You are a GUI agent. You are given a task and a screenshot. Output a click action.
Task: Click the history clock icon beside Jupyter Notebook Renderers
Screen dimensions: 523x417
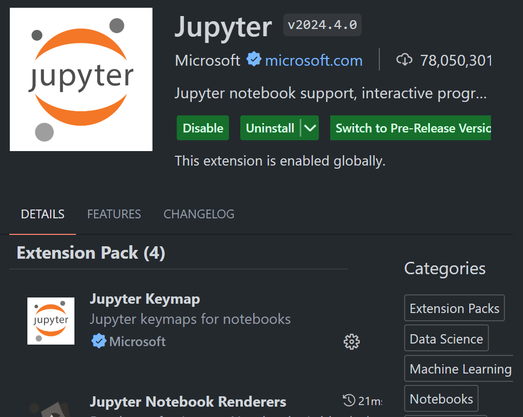tap(349, 400)
